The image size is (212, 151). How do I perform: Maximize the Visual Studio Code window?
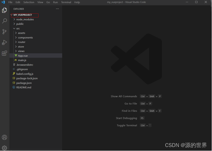196,2
